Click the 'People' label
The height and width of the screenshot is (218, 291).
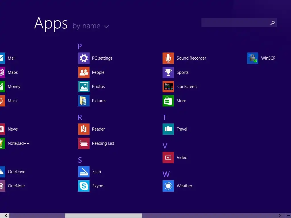click(98, 72)
